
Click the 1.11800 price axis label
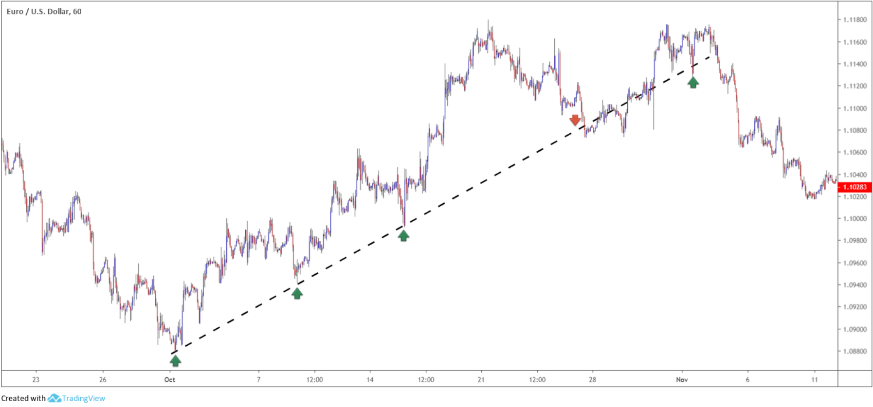[x=855, y=19]
